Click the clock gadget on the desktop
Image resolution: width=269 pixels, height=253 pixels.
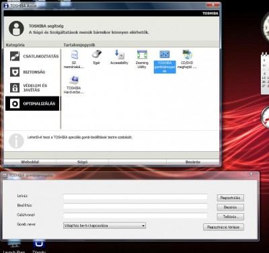266,27
